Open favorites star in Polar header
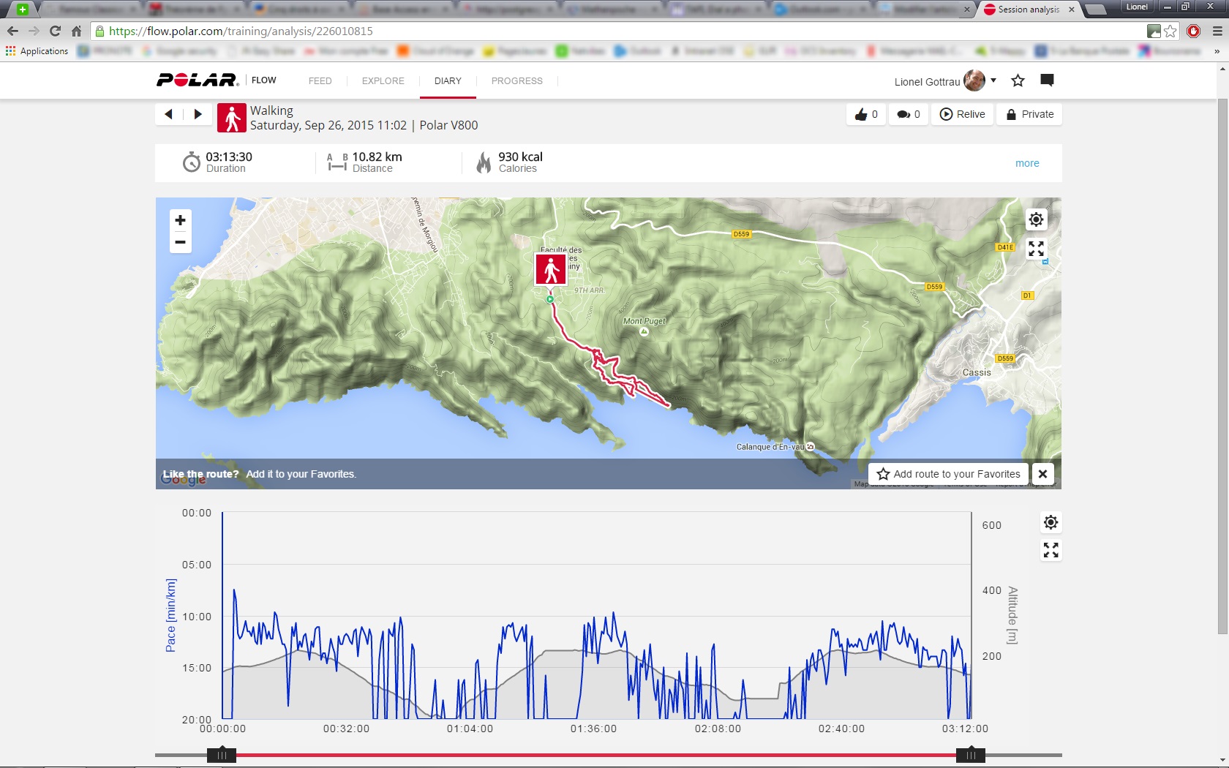The width and height of the screenshot is (1229, 768). click(1018, 80)
